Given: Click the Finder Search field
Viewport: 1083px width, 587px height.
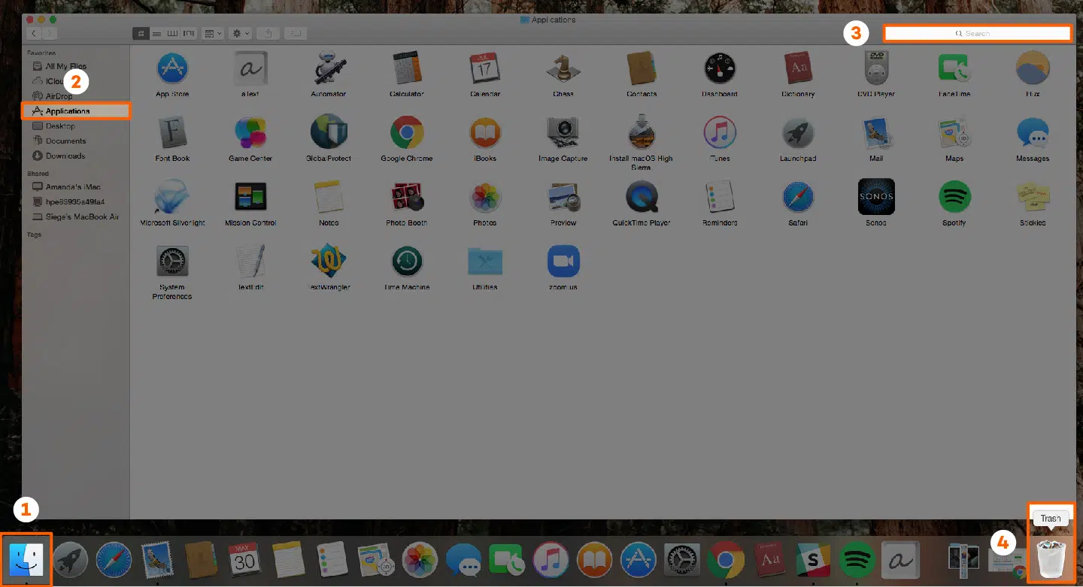Looking at the screenshot, I should coord(977,34).
